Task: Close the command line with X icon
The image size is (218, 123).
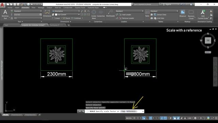Action: [x=80, y=111]
